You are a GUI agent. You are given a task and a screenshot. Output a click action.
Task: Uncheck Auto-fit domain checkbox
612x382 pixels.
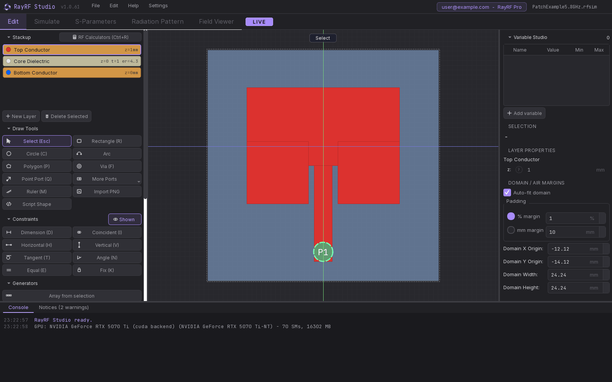[x=507, y=193]
